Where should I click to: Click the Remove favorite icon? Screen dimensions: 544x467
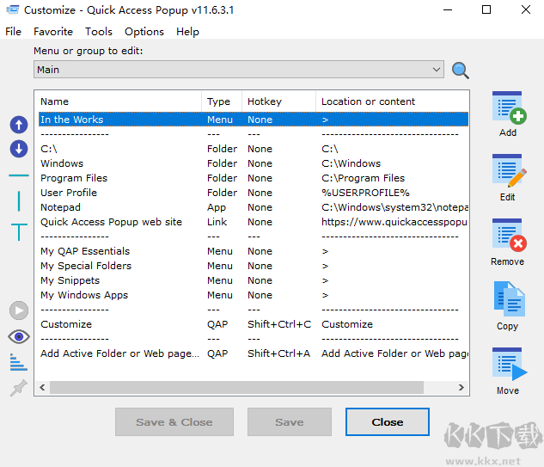click(509, 236)
